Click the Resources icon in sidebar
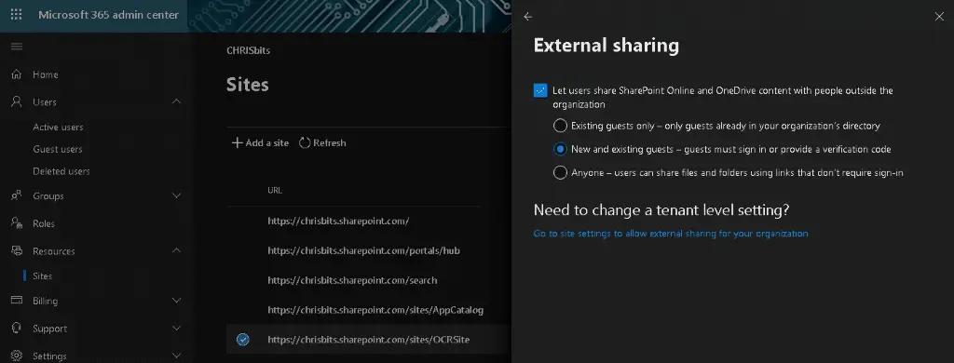Image resolution: width=954 pixels, height=363 pixels. tap(17, 250)
